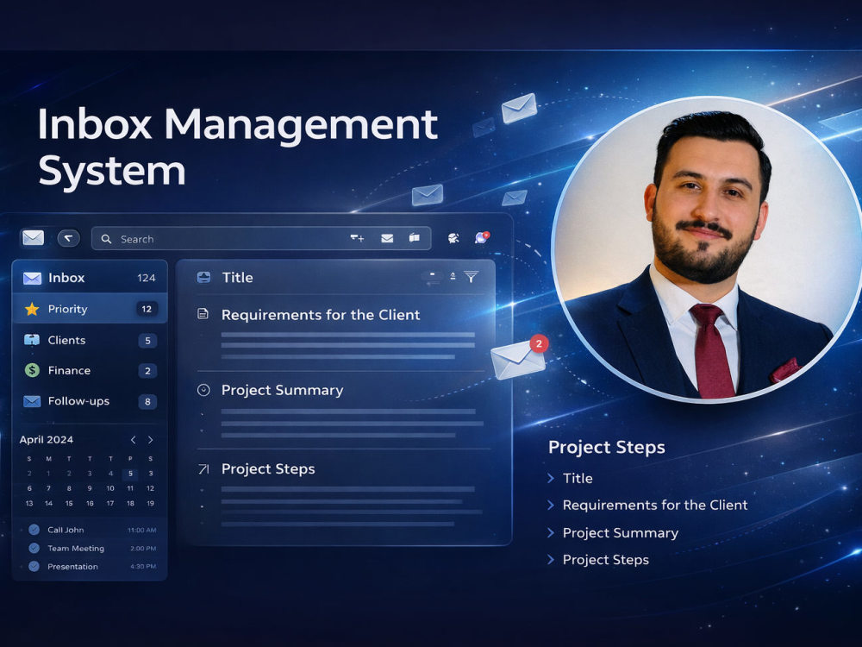This screenshot has width=862, height=647.
Task: Click the envelope icon next to Follow-ups
Action: 32,401
